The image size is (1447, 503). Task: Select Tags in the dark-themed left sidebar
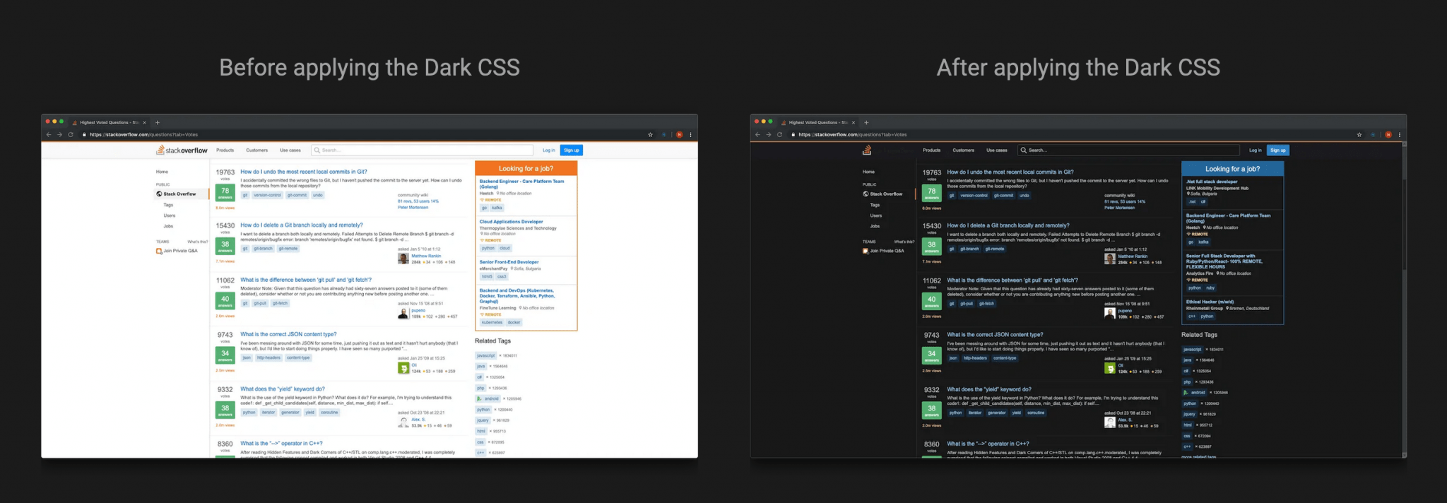[x=875, y=205]
